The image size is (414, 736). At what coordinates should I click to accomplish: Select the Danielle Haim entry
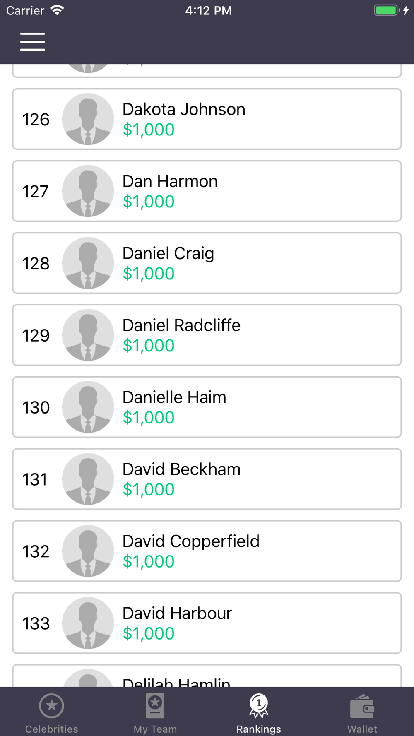click(x=207, y=407)
